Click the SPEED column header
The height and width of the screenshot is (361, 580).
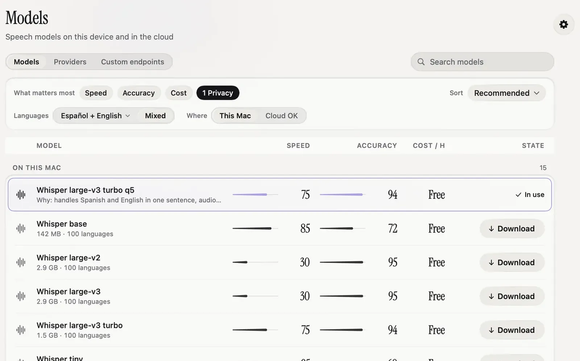click(298, 145)
